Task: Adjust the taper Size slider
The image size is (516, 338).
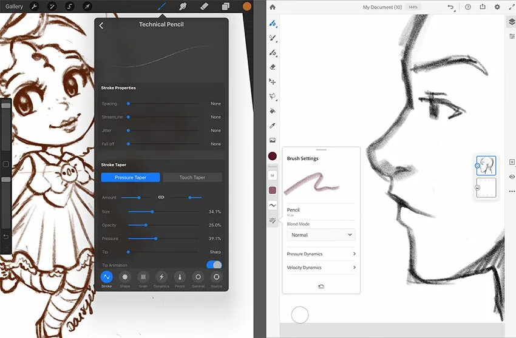Action: tap(163, 212)
